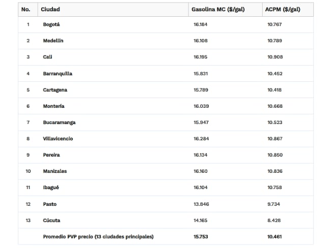This screenshot has width=331, height=248.
Task: Select the 'Promedio PVP precio' summary label
Action: (98, 236)
